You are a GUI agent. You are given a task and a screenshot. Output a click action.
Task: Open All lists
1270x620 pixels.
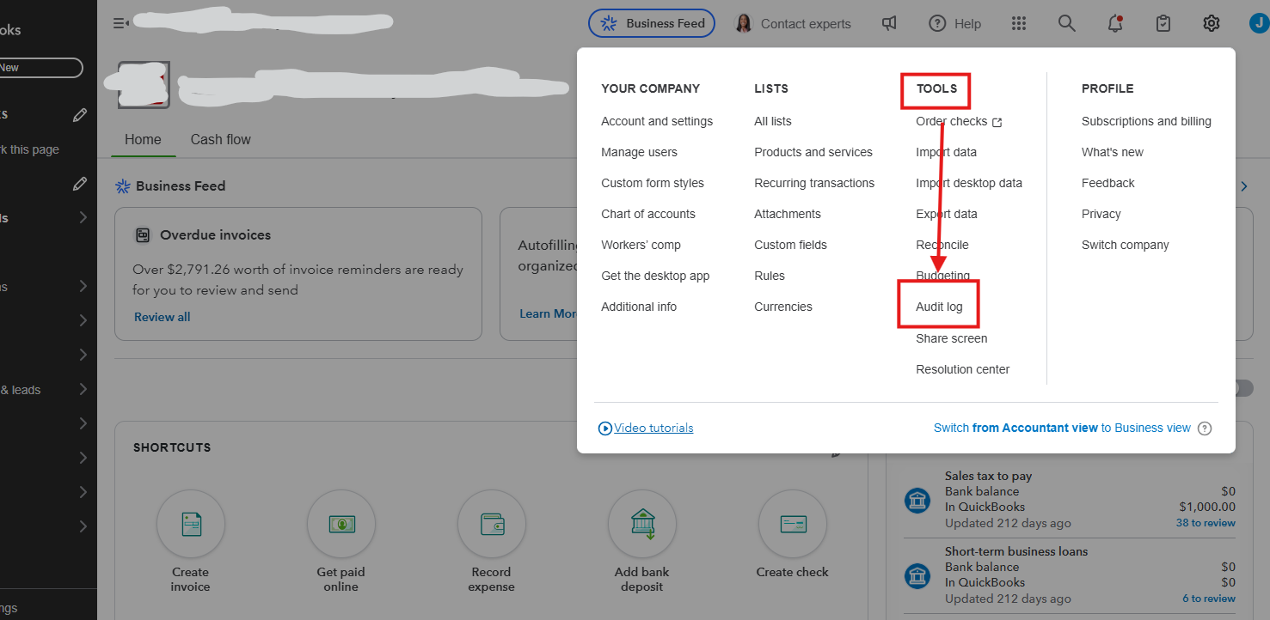point(773,121)
